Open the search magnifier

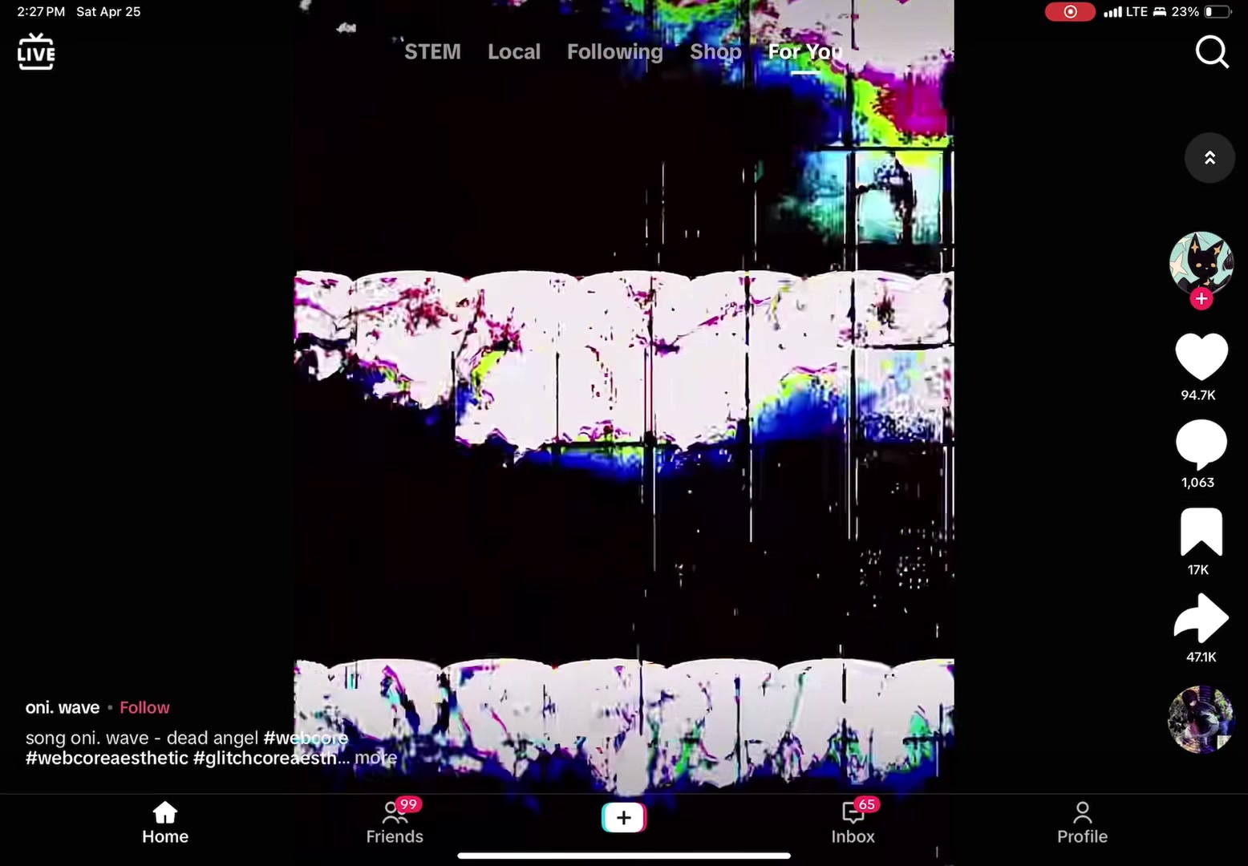[x=1211, y=52]
